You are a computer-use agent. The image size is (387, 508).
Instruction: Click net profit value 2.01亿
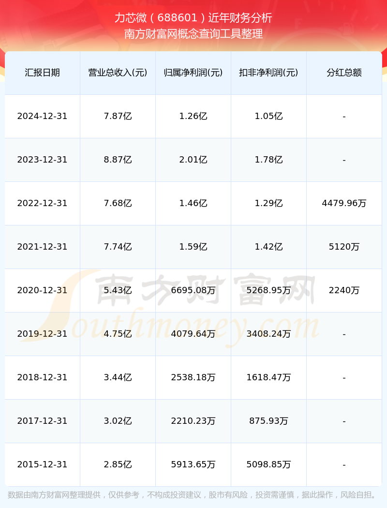[193, 160]
